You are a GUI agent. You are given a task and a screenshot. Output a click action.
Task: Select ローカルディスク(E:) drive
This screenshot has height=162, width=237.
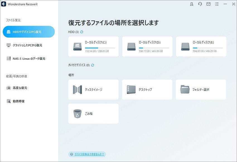coord(201,46)
